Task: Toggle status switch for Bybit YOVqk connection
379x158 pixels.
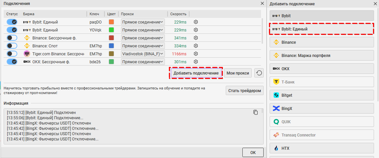Action: 12,30
